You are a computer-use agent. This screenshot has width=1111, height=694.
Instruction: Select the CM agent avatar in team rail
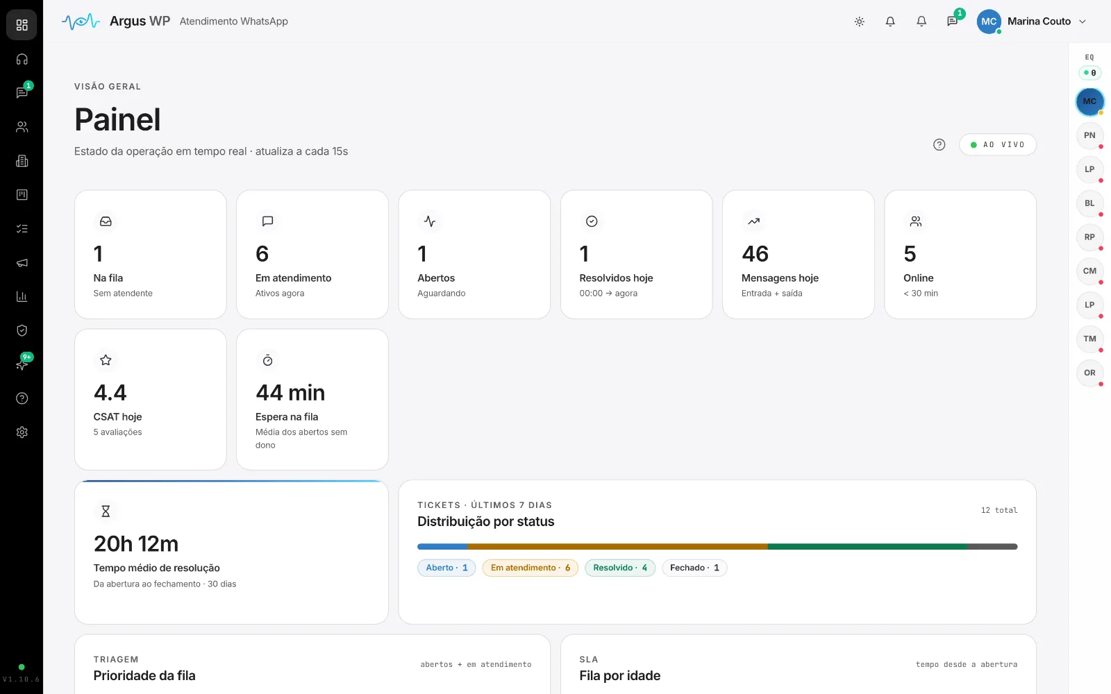(1089, 271)
